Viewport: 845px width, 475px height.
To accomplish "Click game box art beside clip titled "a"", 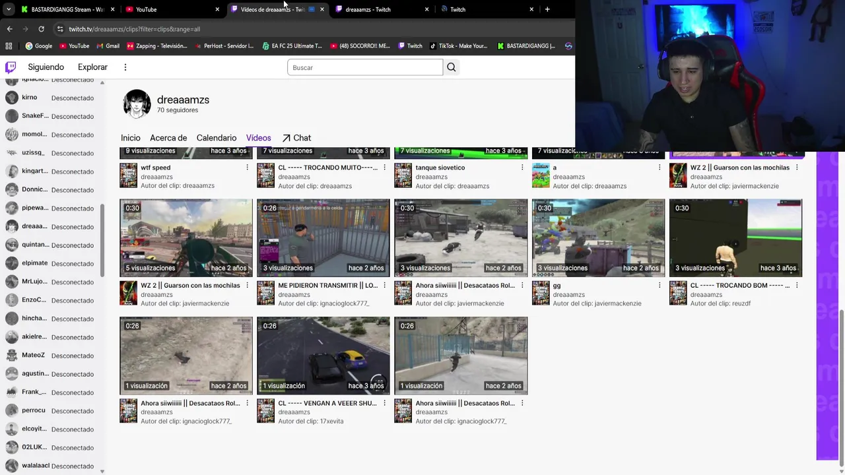I will [x=541, y=175].
